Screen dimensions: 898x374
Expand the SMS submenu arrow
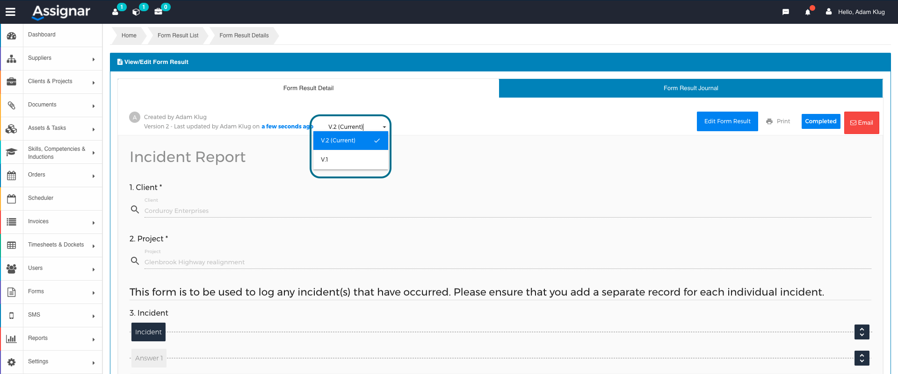94,316
